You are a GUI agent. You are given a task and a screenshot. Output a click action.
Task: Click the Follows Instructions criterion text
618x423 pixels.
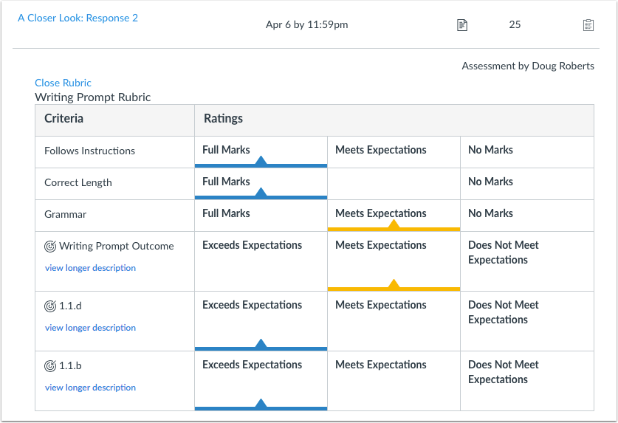click(89, 151)
